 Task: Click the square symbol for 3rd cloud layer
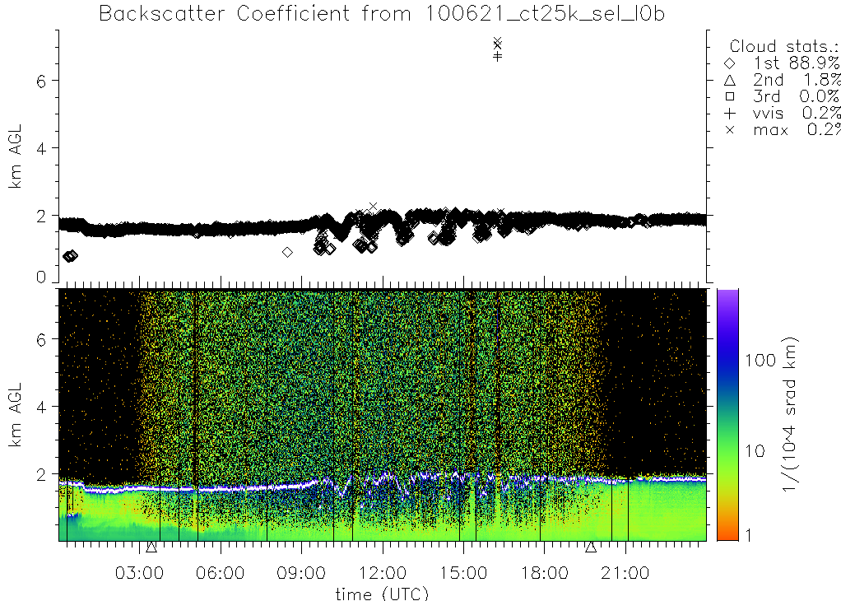730,96
